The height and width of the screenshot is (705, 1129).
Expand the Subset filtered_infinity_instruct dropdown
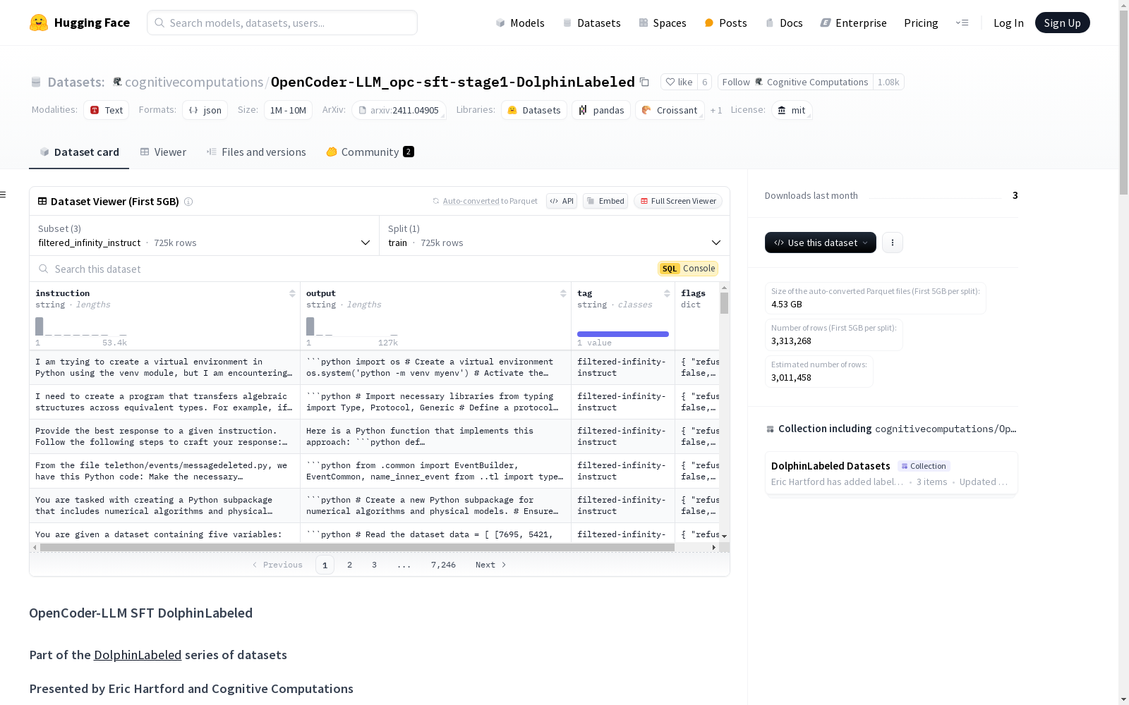(x=204, y=235)
